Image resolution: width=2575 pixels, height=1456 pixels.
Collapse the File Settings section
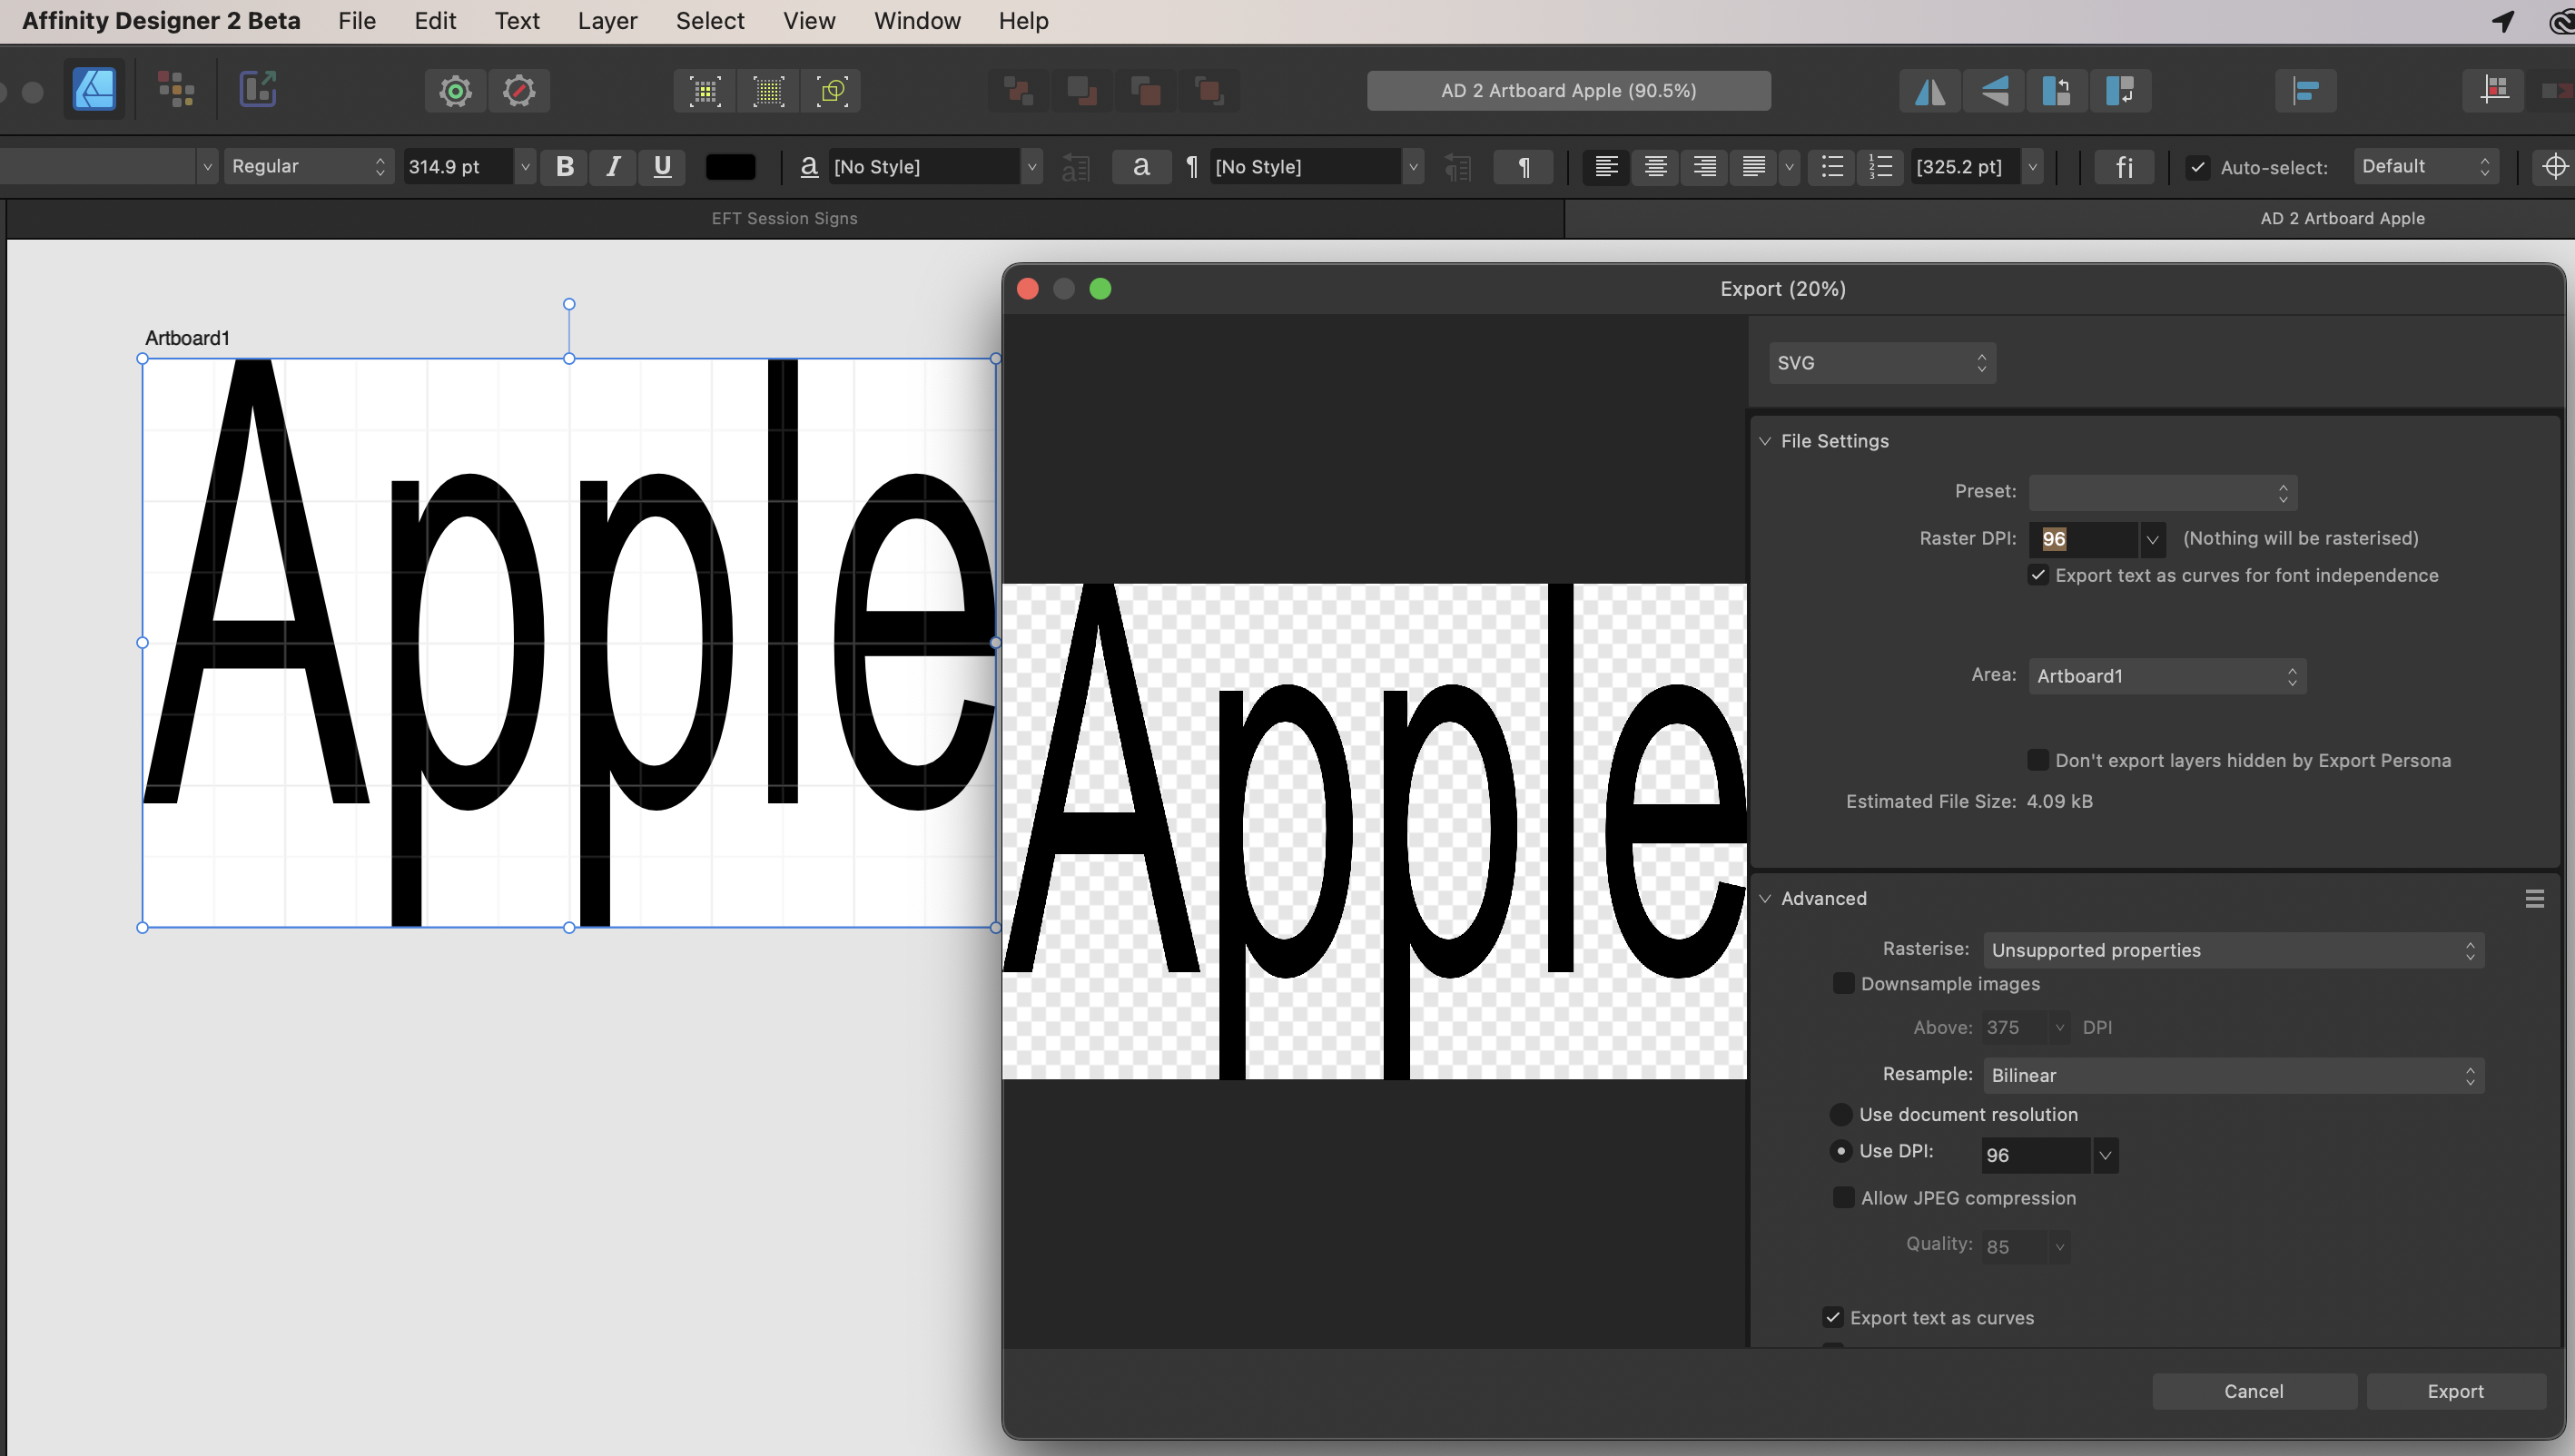tap(1765, 441)
